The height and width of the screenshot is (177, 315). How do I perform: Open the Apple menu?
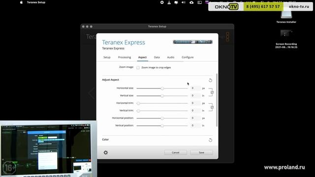[x=21, y=2]
